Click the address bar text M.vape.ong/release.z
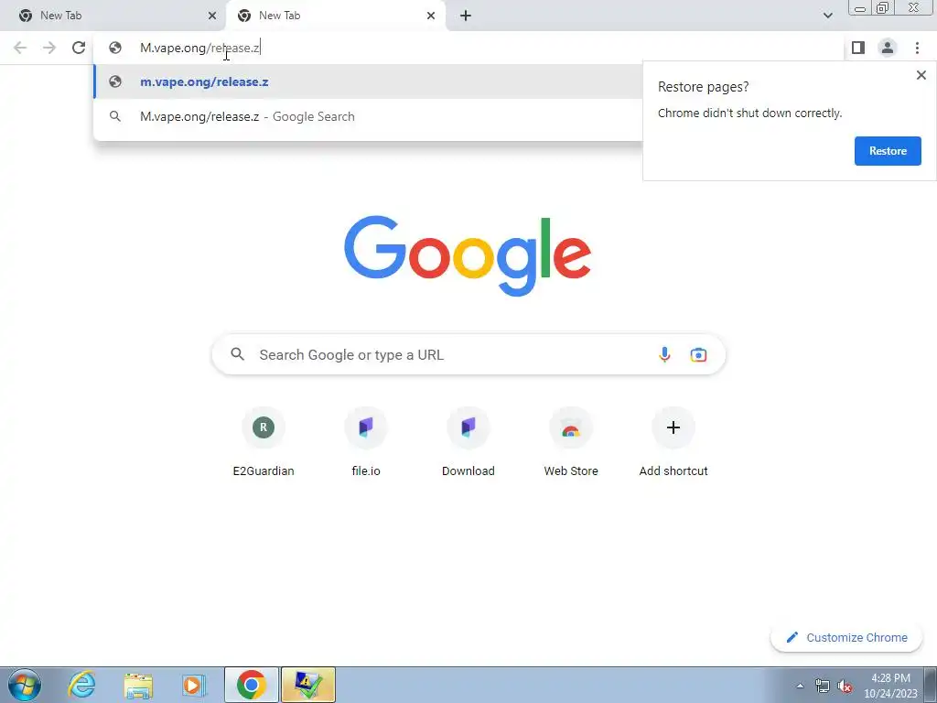This screenshot has height=703, width=937. 199,48
